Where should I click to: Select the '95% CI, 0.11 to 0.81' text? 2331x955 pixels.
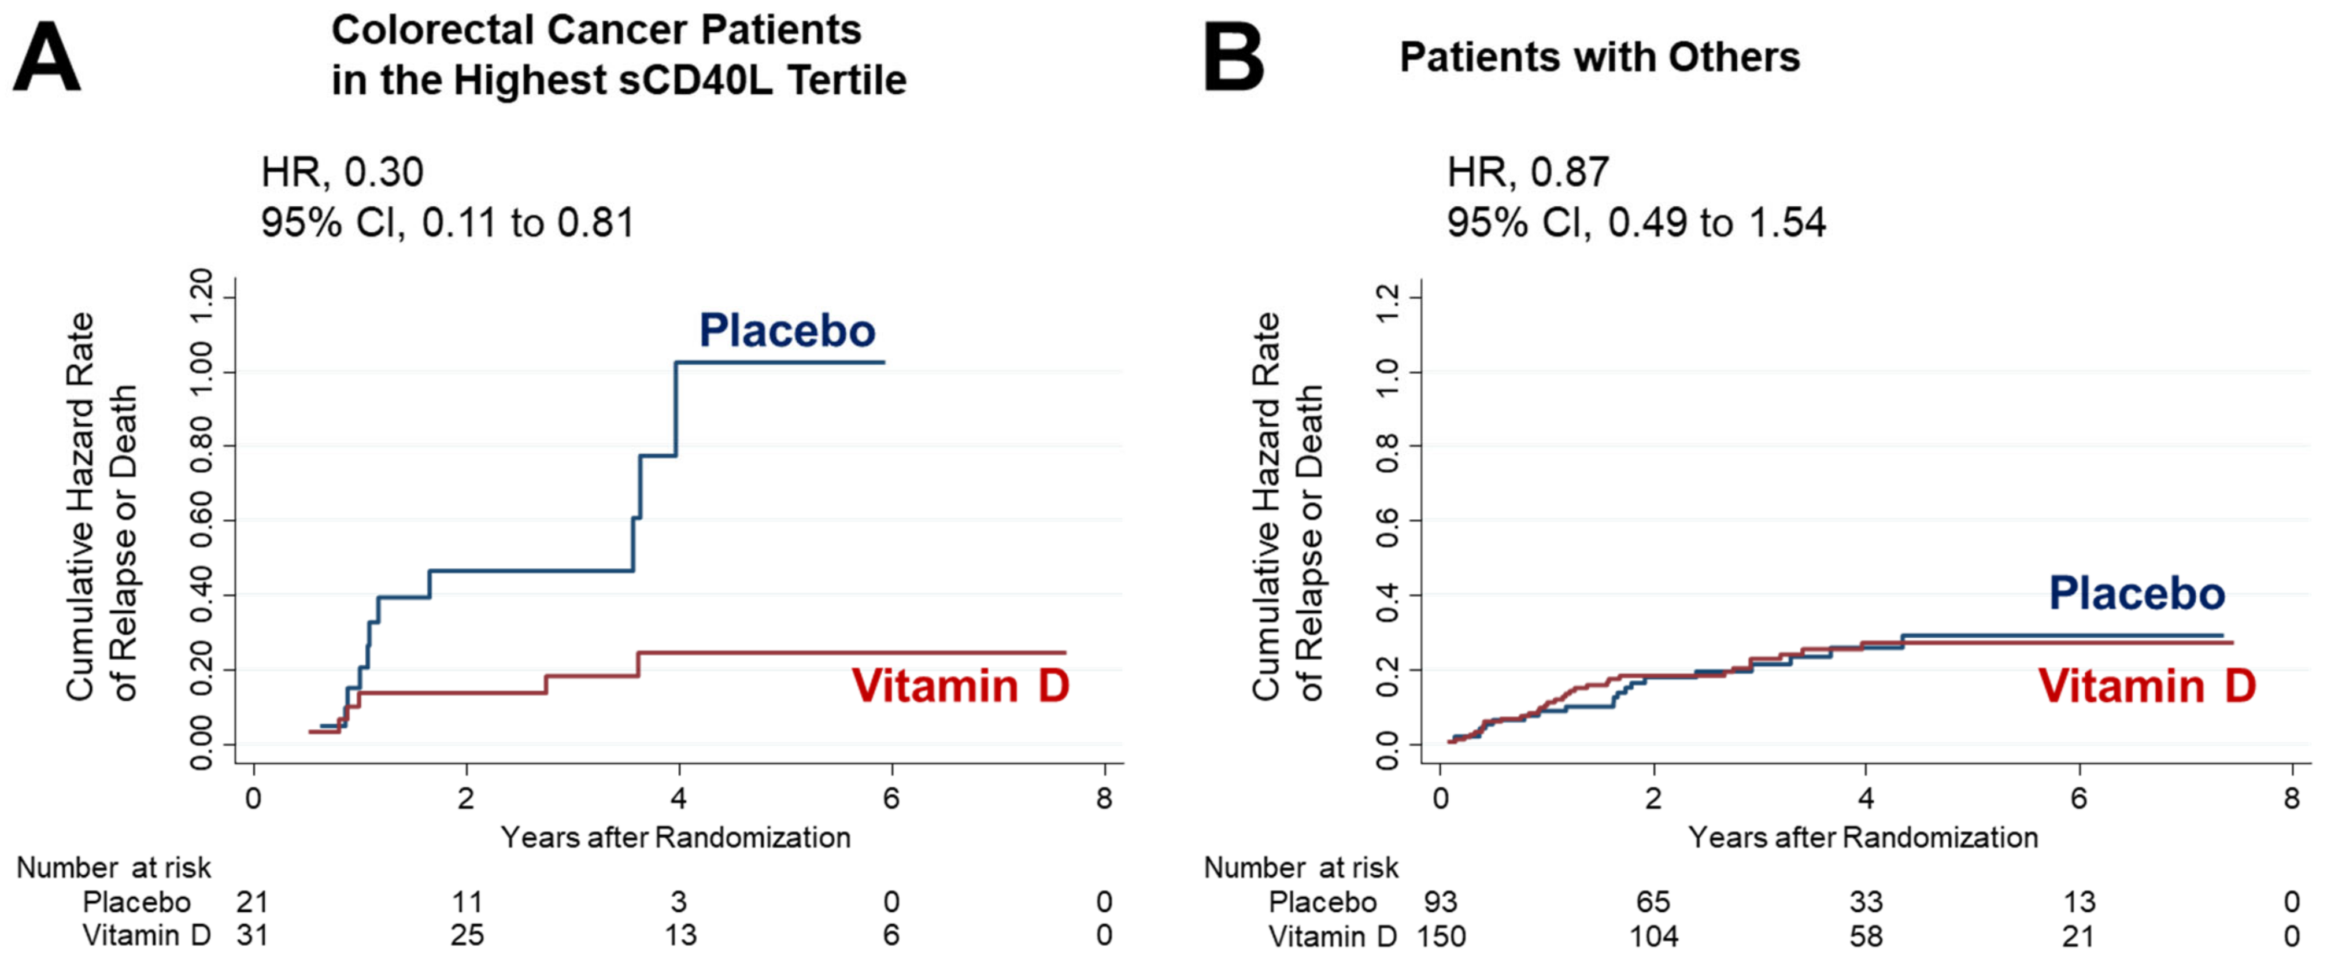click(448, 223)
